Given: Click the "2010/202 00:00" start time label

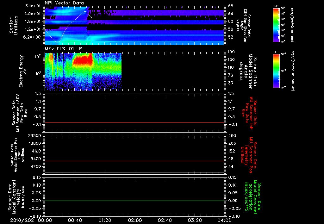Looking at the screenshot, I should click(31, 221).
